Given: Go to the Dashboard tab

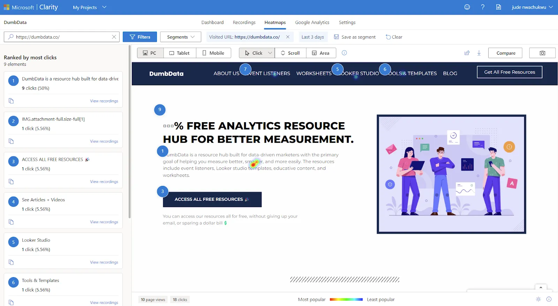Looking at the screenshot, I should click(x=212, y=22).
